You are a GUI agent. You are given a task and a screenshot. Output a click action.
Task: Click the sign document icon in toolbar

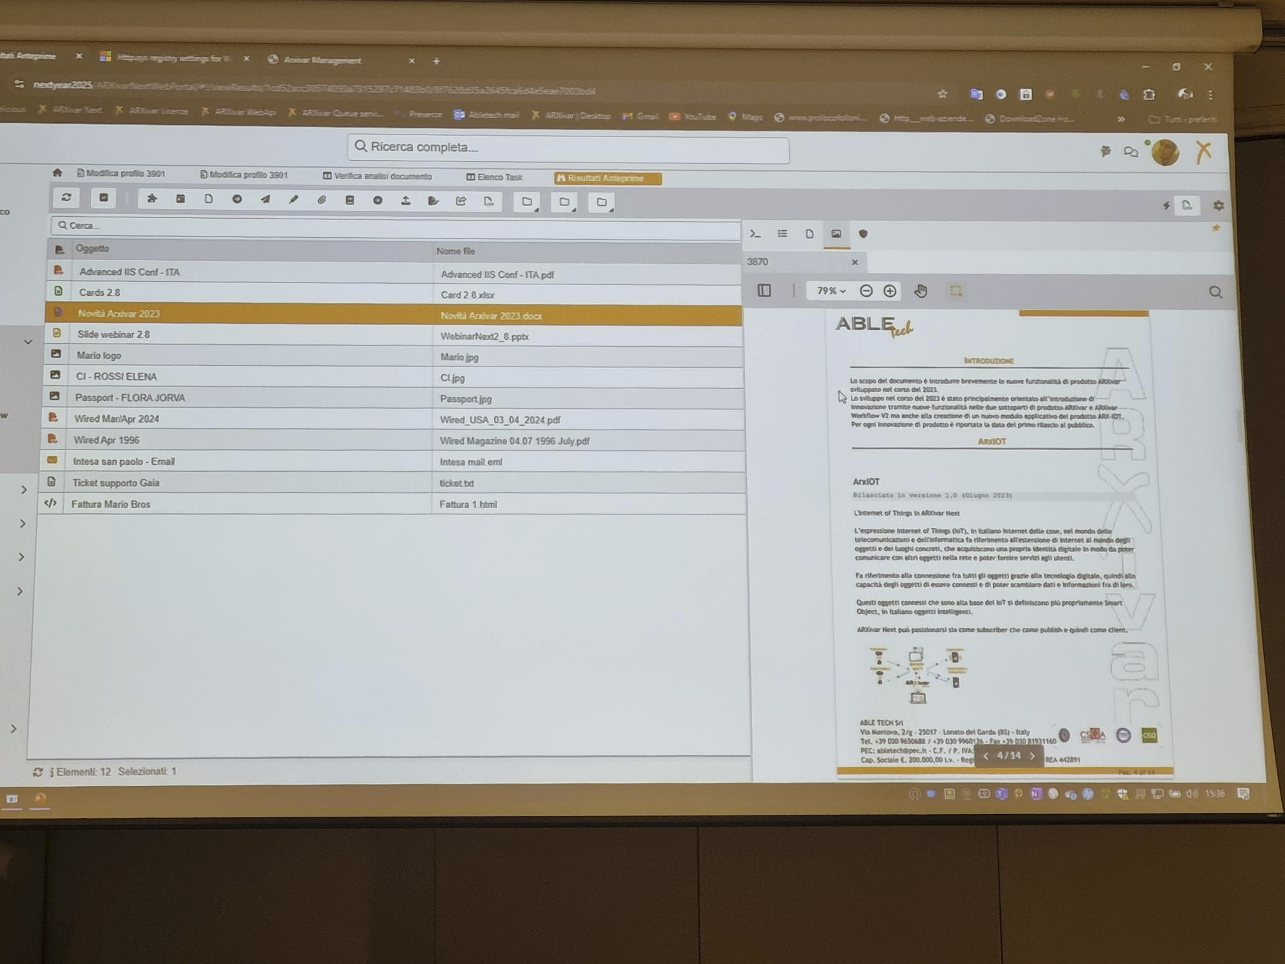coord(433,201)
